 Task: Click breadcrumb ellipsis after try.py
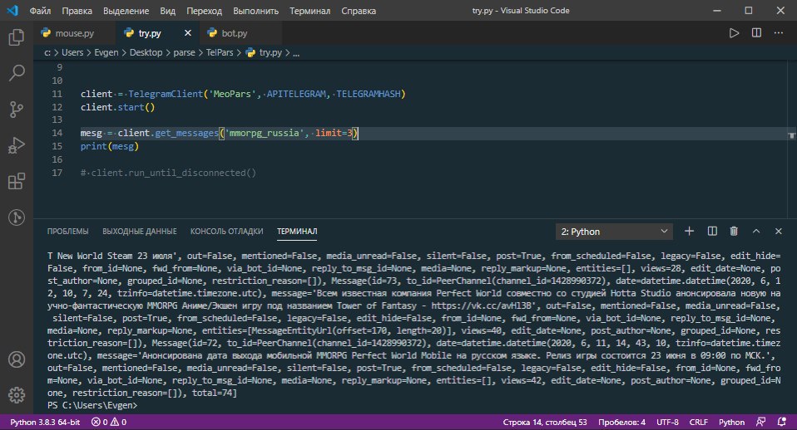[x=296, y=52]
